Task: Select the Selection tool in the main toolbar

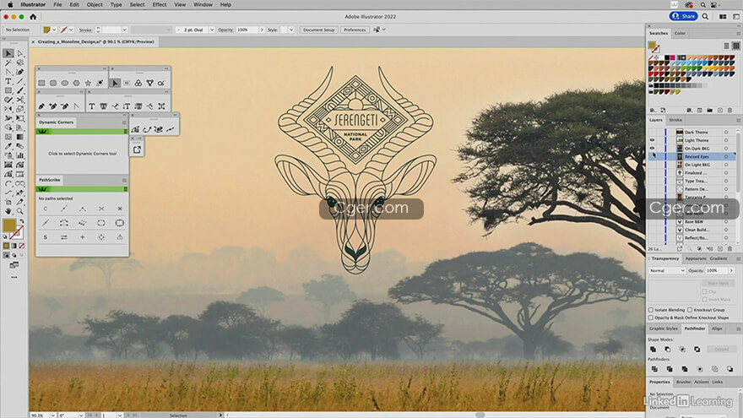Action: click(8, 53)
